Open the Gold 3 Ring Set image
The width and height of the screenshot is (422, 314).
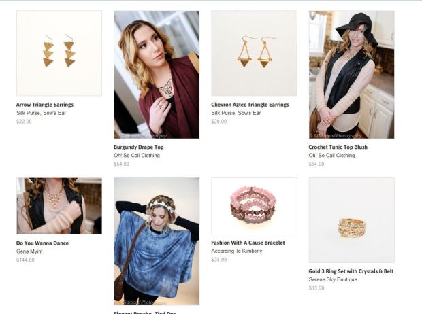[351, 220]
